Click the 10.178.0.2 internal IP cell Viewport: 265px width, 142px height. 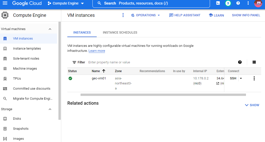pyautogui.click(x=201, y=78)
